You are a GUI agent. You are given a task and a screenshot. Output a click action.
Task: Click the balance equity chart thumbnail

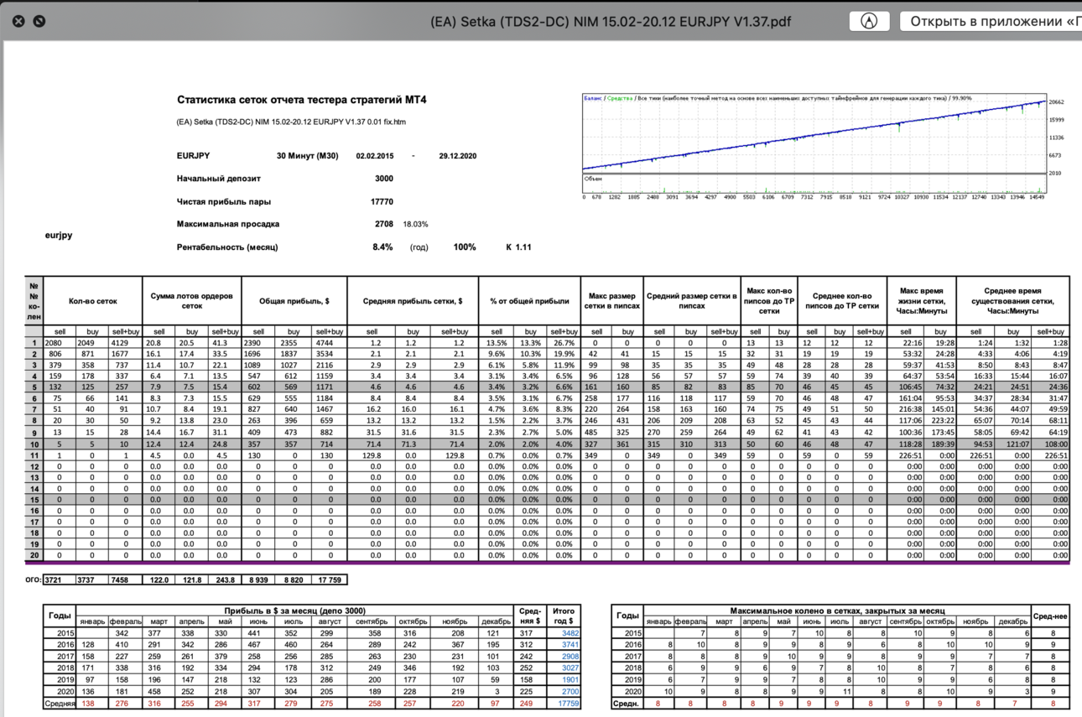tap(814, 144)
